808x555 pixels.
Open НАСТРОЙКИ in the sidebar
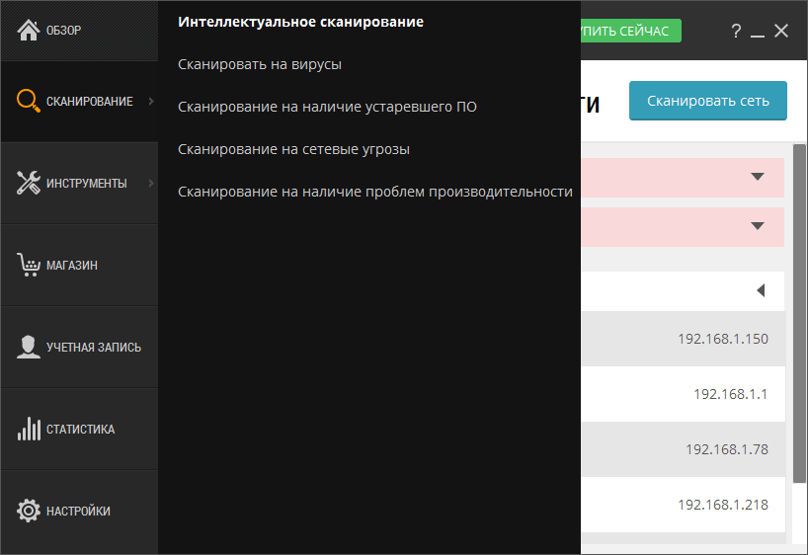pyautogui.click(x=79, y=512)
